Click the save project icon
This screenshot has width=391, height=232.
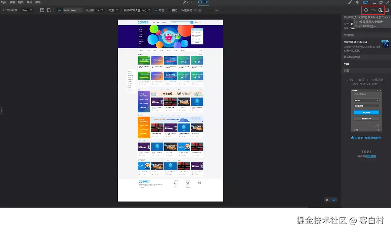[x=42, y=10]
